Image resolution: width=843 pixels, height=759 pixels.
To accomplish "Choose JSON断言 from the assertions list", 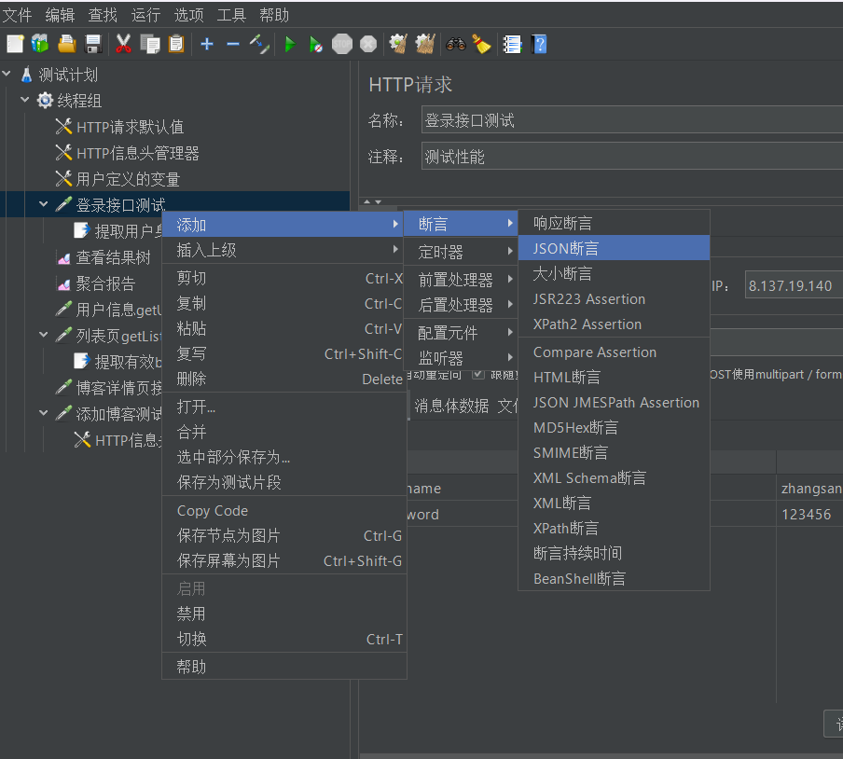I will (614, 248).
